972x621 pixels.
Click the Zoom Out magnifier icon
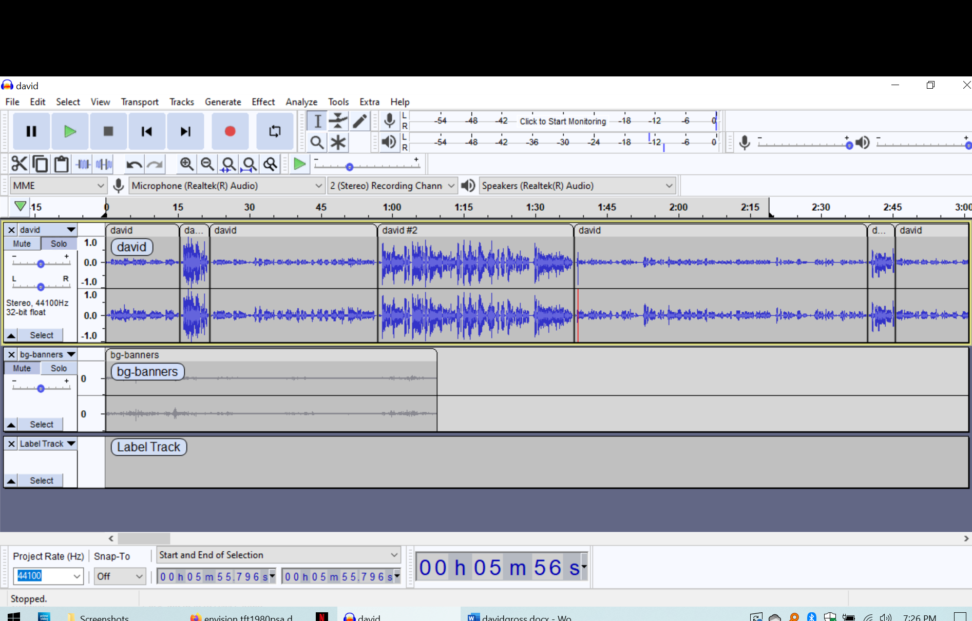(x=207, y=164)
